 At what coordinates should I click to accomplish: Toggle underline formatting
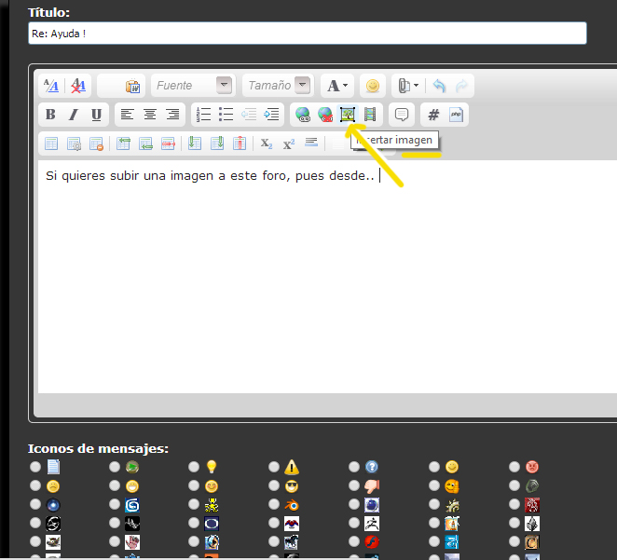point(96,115)
